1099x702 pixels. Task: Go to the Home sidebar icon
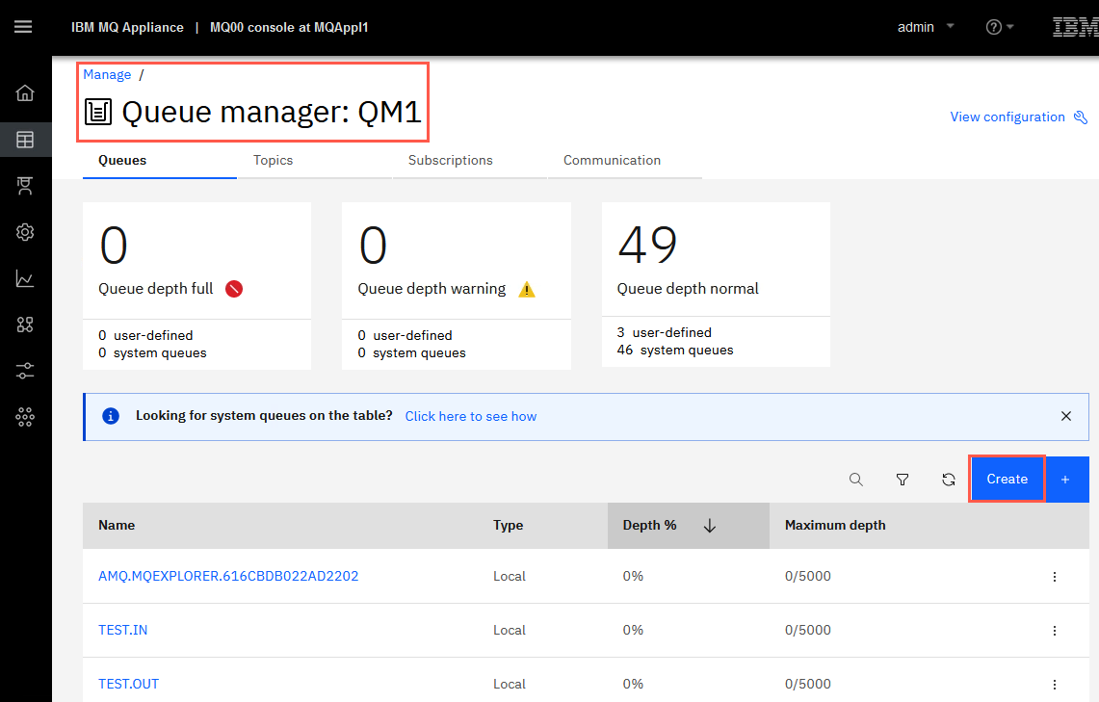25,93
